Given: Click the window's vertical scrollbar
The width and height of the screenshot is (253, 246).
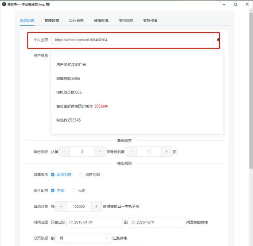Looking at the screenshot, I should click(x=251, y=90).
